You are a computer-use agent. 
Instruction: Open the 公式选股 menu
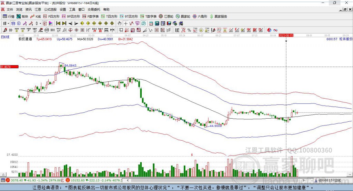[x=50, y=9]
